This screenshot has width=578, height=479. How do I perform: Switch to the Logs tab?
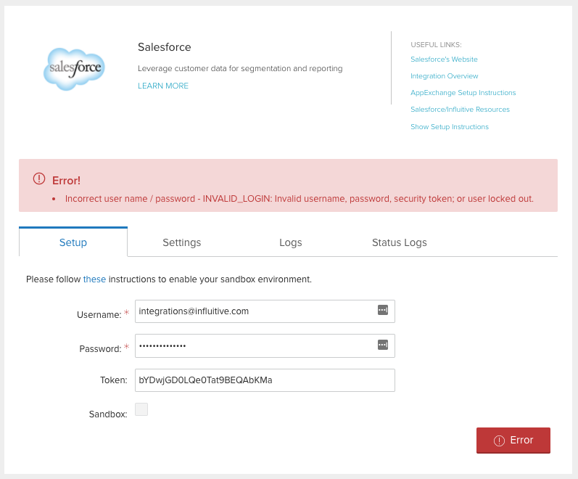pyautogui.click(x=291, y=242)
